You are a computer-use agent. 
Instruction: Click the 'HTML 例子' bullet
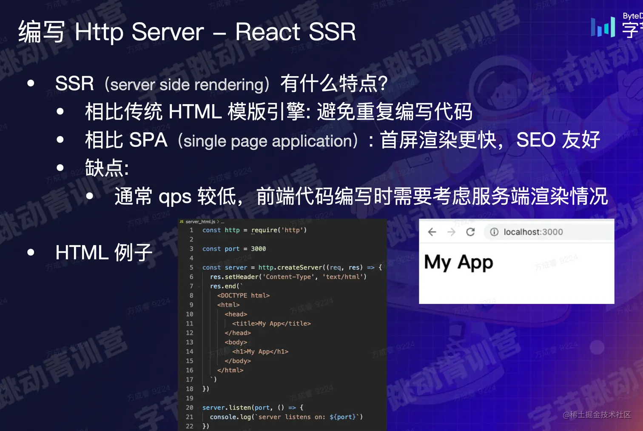click(104, 253)
